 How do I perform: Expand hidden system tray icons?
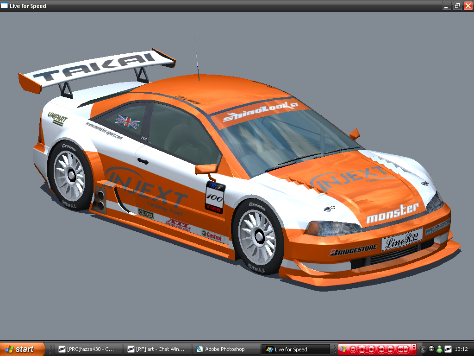[x=423, y=350]
